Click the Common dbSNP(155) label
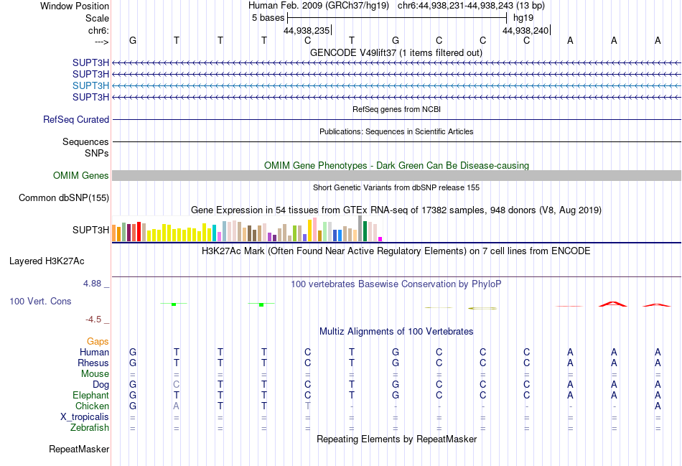Screen dimensions: 682x466 point(63,198)
